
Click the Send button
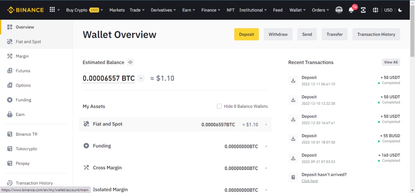pyautogui.click(x=307, y=34)
